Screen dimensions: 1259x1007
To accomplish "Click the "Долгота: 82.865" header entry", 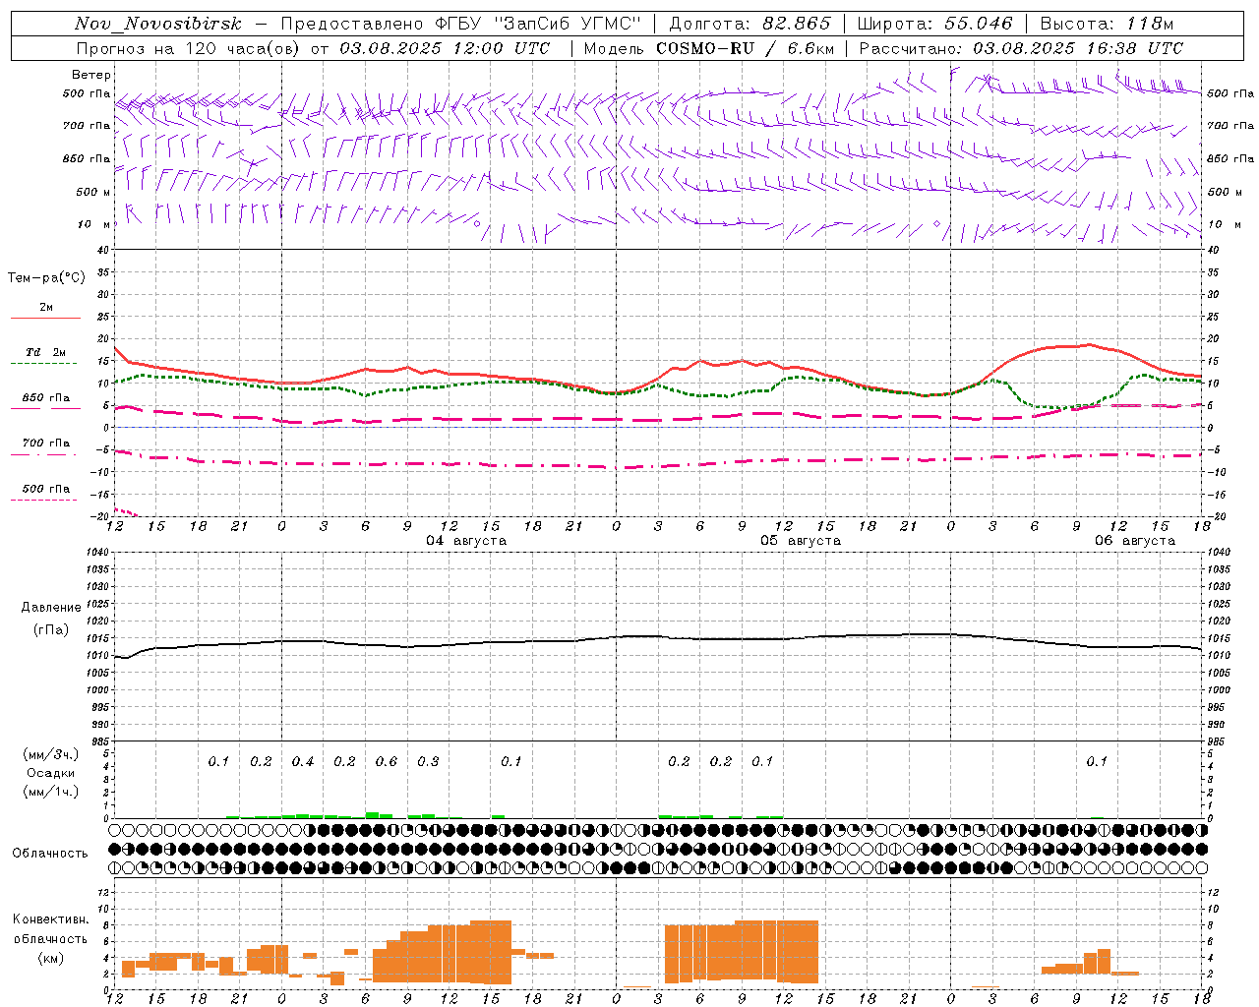I will [x=750, y=24].
